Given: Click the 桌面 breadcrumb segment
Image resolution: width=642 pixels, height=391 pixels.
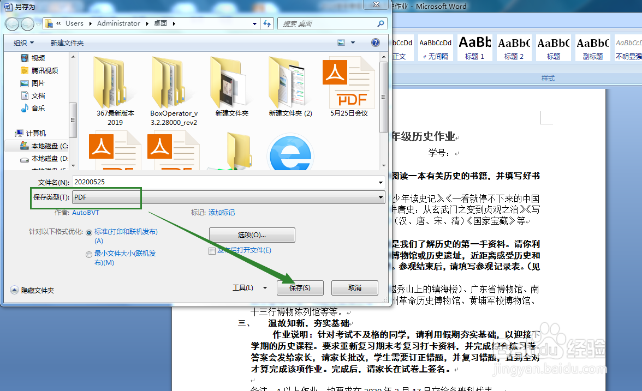Looking at the screenshot, I should [x=160, y=24].
